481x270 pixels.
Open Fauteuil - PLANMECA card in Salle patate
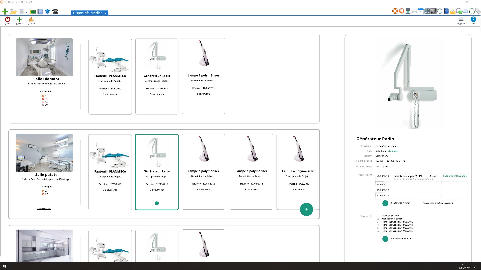click(x=110, y=172)
